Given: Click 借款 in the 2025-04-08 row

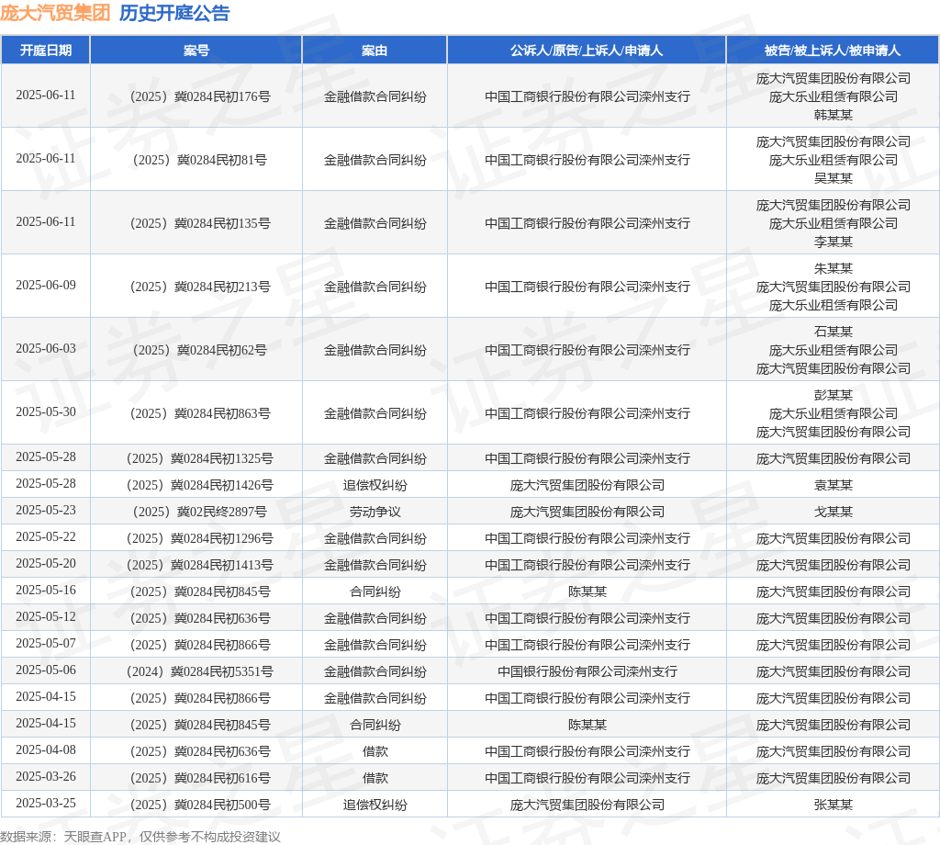Looking at the screenshot, I should (375, 751).
